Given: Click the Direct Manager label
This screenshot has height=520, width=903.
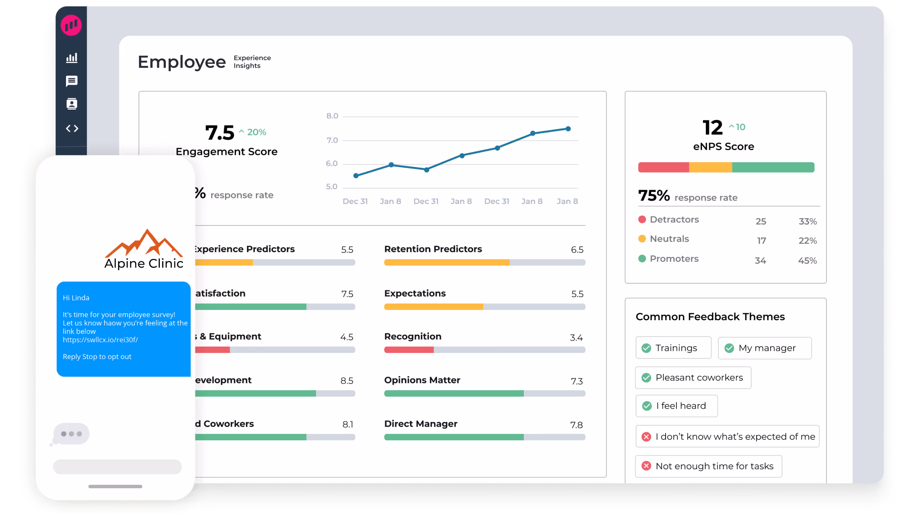Looking at the screenshot, I should [420, 424].
